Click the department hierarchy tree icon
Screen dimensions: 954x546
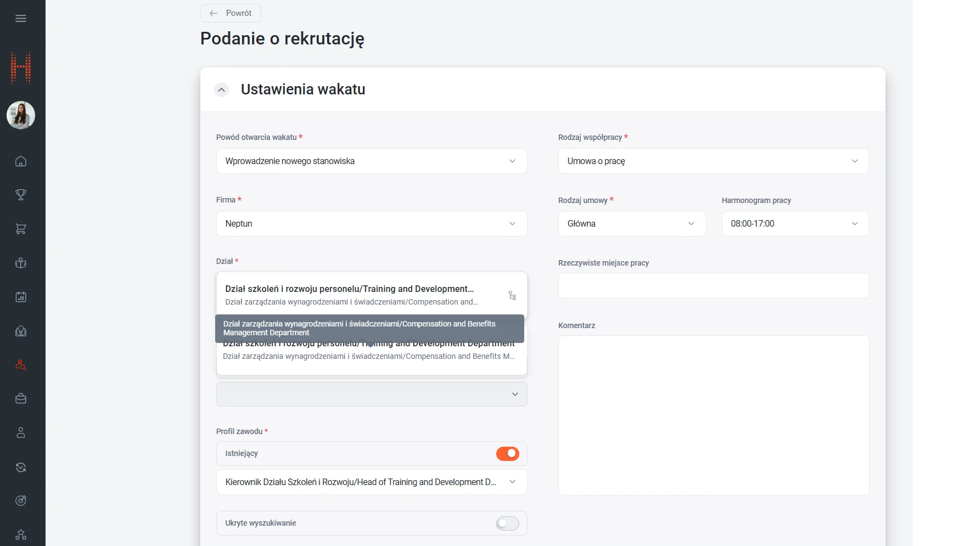click(512, 296)
